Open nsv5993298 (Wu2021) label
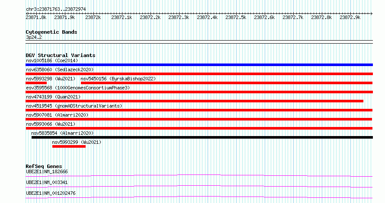This screenshot has width=385, height=203. pos(51,79)
